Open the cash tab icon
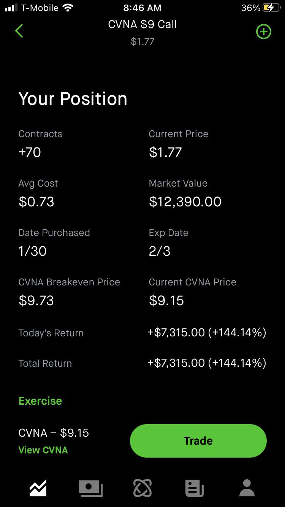The height and width of the screenshot is (507, 285). click(x=90, y=488)
